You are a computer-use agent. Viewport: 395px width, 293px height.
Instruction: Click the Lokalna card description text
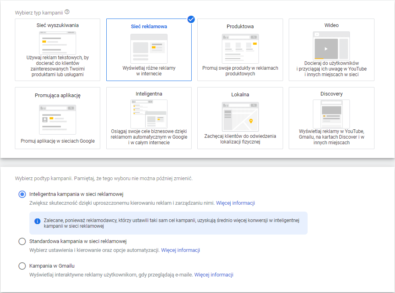[240, 139]
